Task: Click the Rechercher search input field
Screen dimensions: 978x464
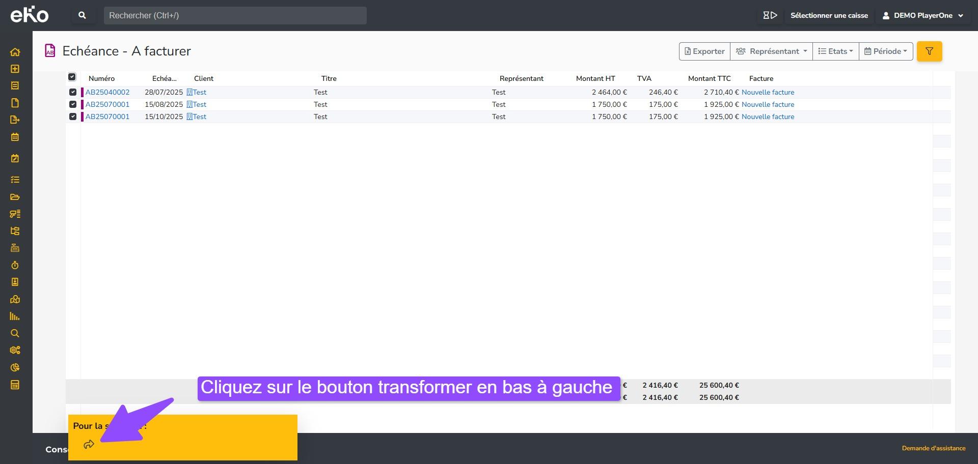Action: point(235,15)
